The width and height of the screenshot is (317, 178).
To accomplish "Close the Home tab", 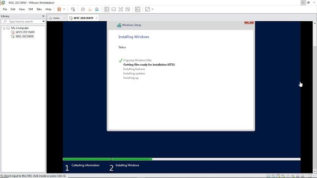I will coord(64,18).
